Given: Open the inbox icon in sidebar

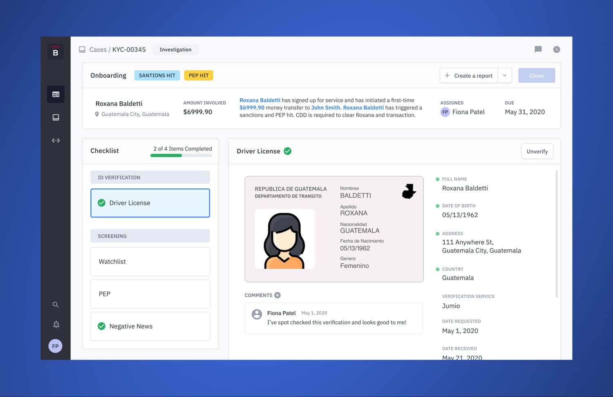Looking at the screenshot, I should [x=56, y=117].
